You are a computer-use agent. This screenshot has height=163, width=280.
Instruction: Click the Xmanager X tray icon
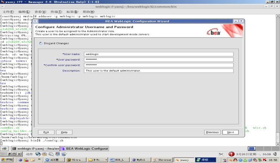point(231,160)
